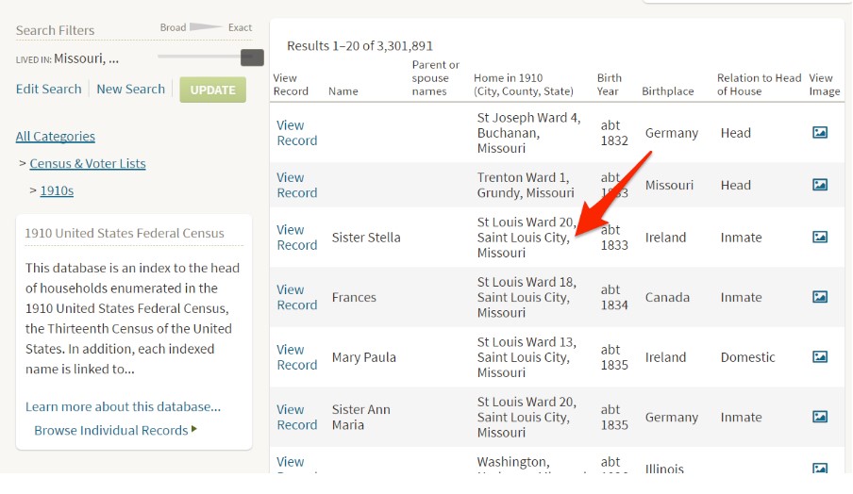Click the Home in 1910 column header
Image resolution: width=853 pixels, height=494 pixels.
[524, 84]
